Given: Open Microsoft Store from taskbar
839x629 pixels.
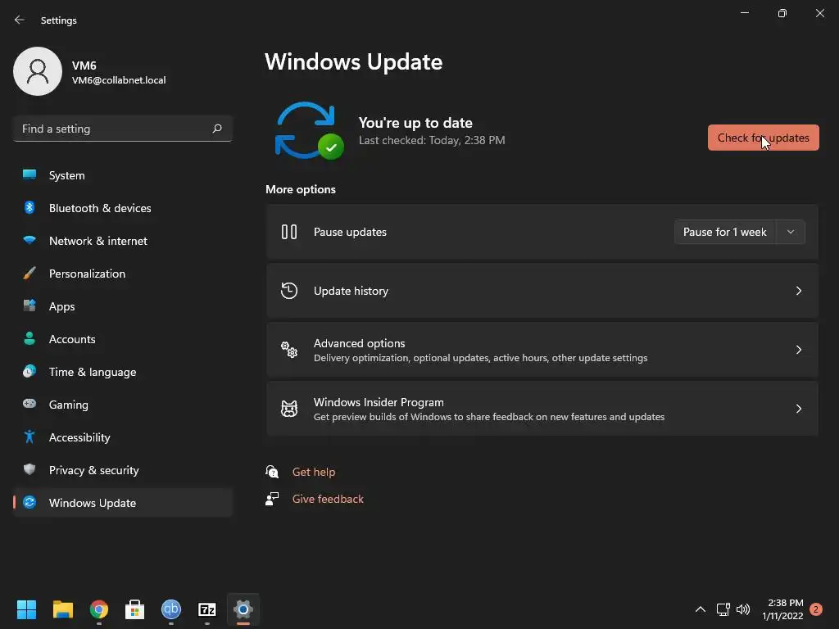Looking at the screenshot, I should coord(135,609).
